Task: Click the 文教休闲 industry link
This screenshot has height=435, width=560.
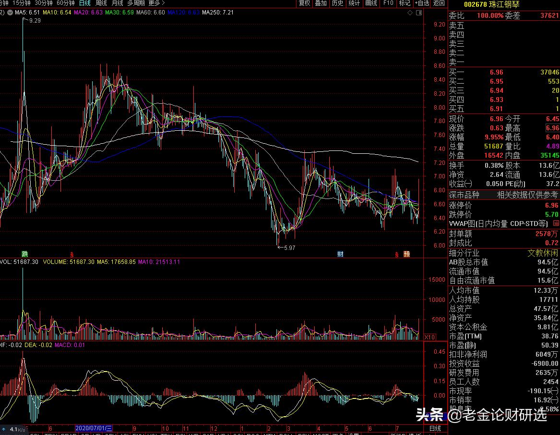Action: click(543, 253)
